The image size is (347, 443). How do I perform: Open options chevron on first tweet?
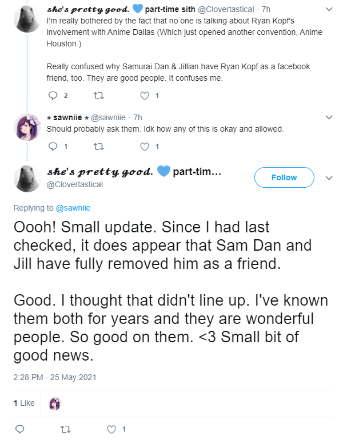click(329, 9)
